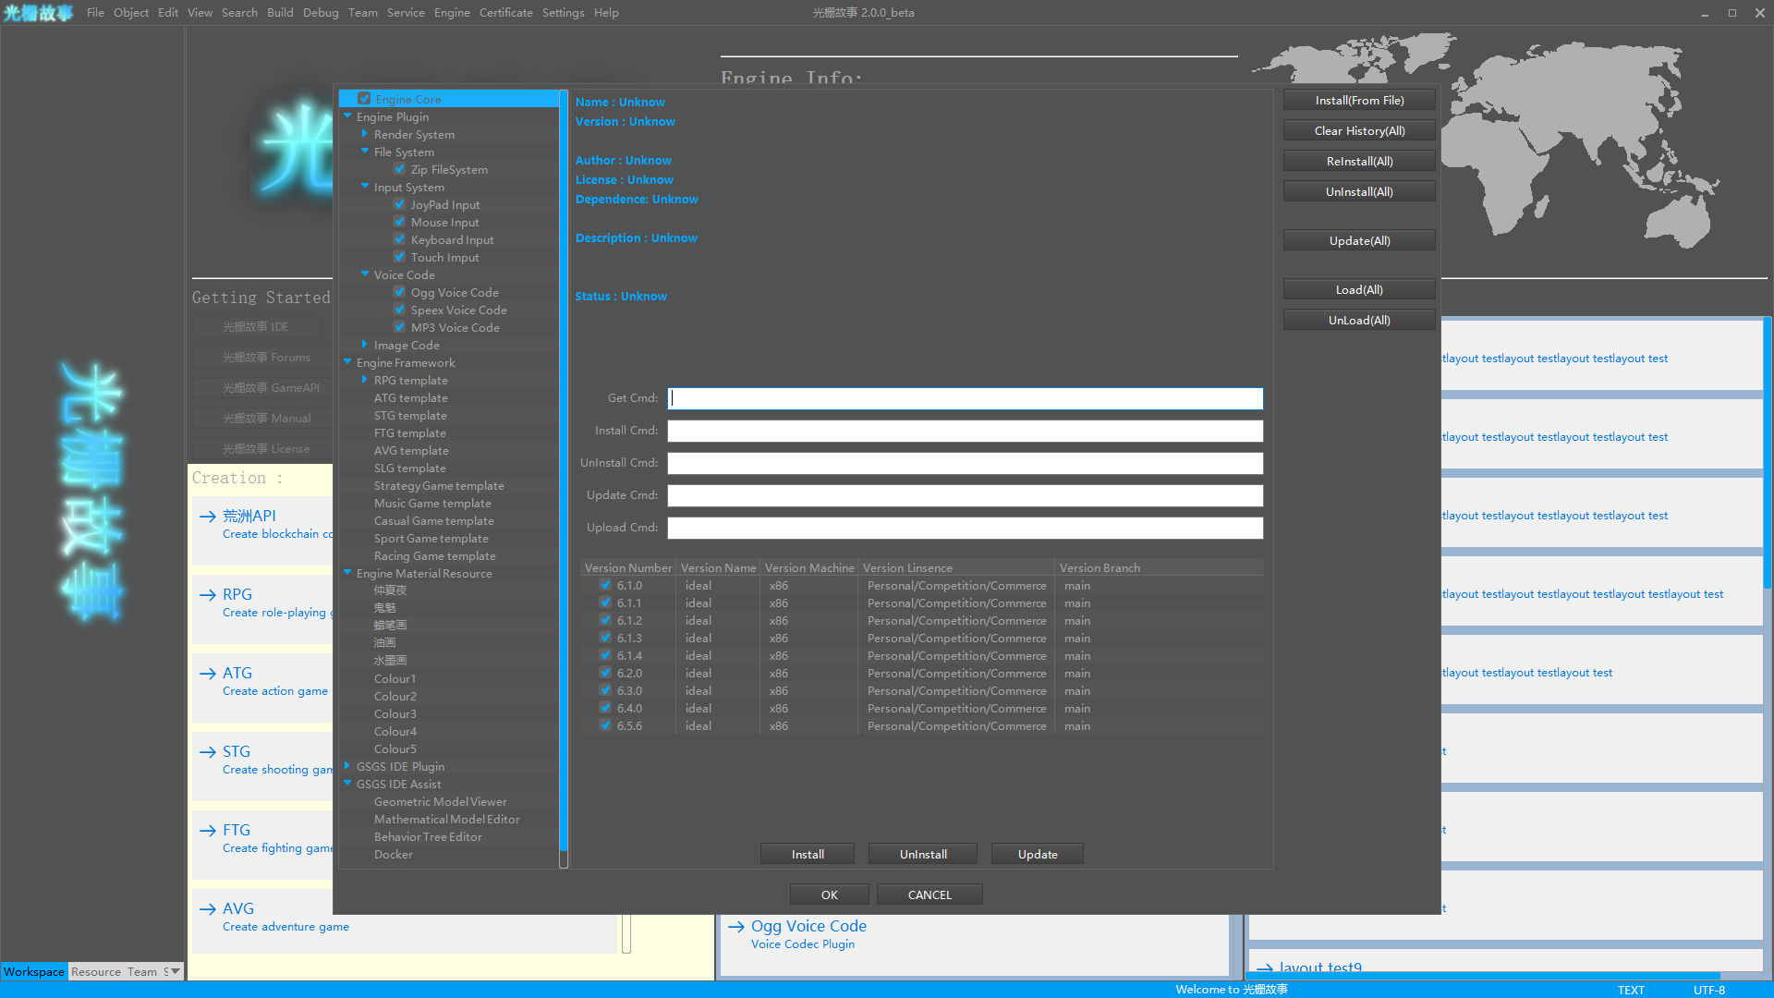The height and width of the screenshot is (998, 1774).
Task: Click the Clear History(All) button
Action: (x=1359, y=130)
